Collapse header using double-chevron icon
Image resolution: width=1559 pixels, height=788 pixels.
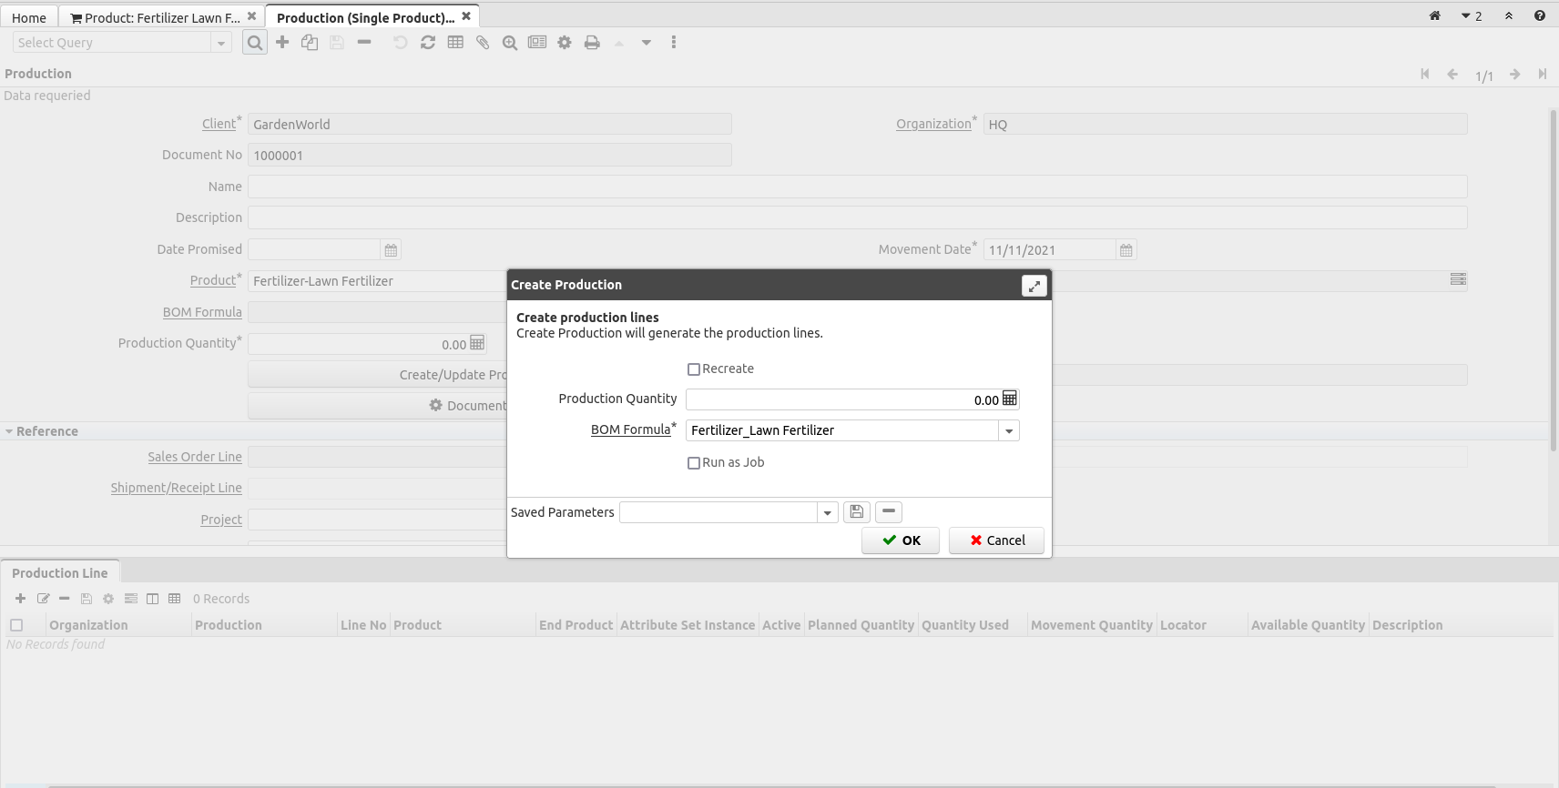pyautogui.click(x=1509, y=15)
